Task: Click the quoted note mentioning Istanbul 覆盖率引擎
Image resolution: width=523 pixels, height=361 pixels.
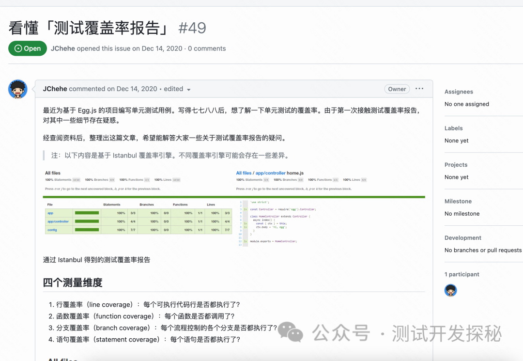Action: (170, 156)
